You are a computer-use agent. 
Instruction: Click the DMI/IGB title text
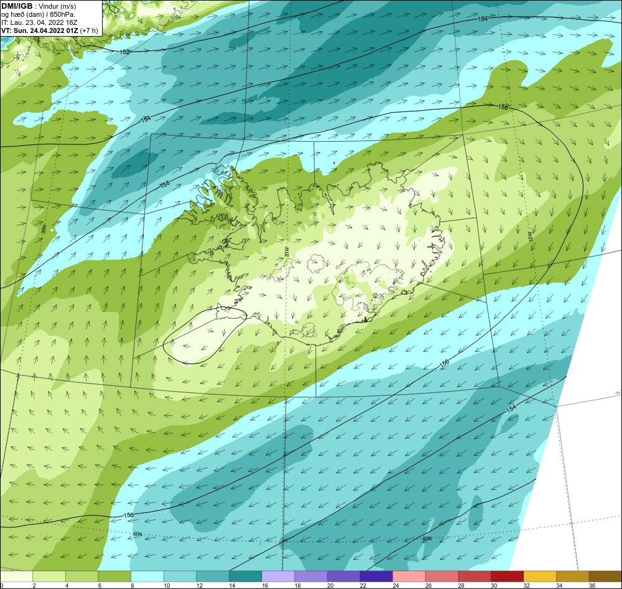click(17, 6)
